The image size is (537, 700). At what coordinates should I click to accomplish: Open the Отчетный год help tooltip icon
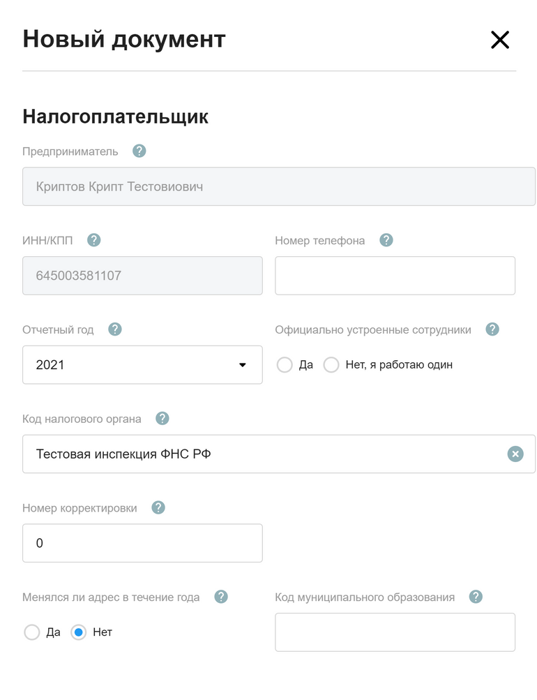coord(115,329)
